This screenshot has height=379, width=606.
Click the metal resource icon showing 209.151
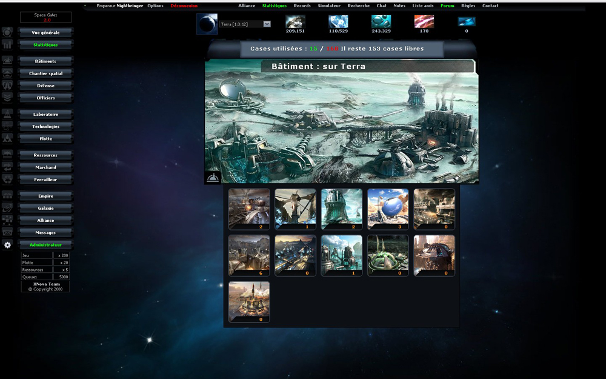(x=295, y=21)
